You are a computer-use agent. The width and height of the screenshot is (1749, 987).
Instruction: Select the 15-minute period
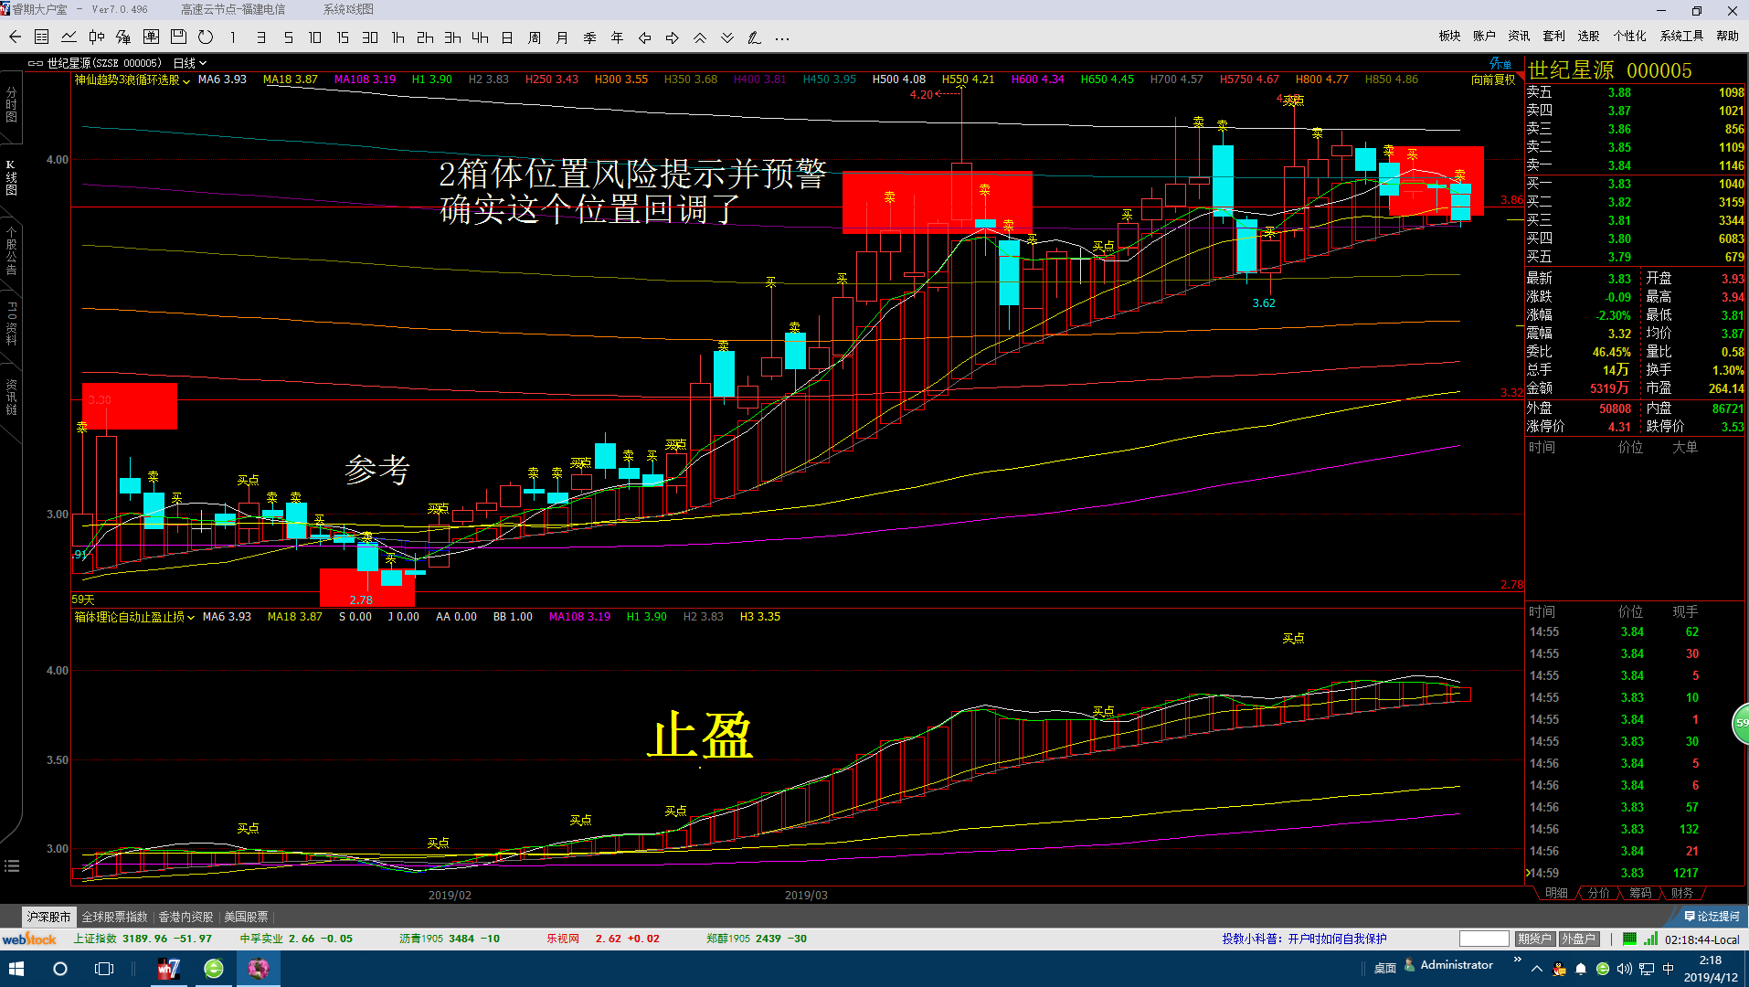pos(343,37)
